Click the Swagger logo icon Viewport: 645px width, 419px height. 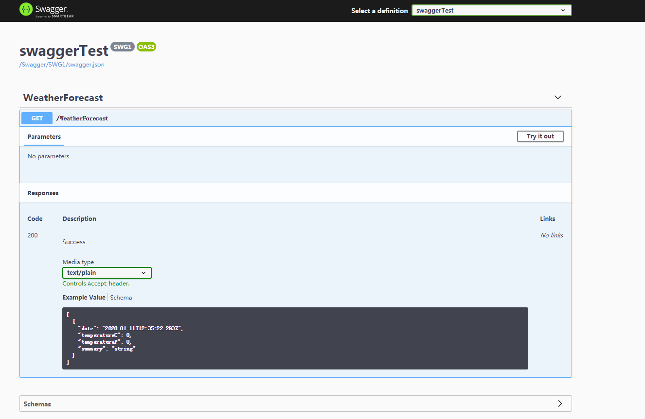(x=26, y=9)
